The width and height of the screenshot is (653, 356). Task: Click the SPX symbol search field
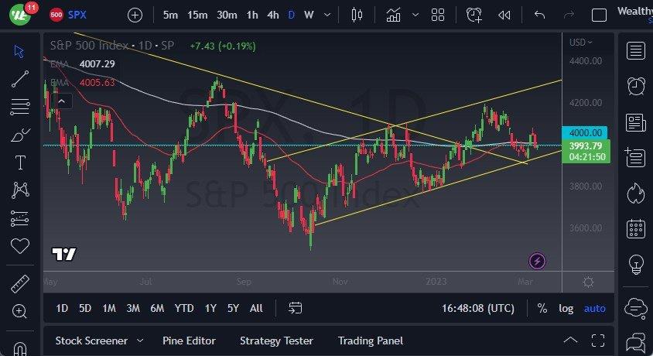(x=77, y=15)
